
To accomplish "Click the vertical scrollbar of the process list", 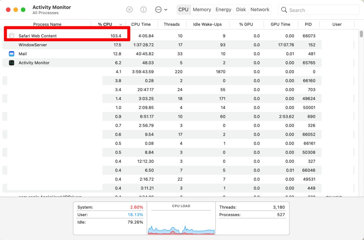I will click(x=361, y=34).
